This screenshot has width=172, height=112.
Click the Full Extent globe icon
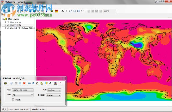[34, 11]
